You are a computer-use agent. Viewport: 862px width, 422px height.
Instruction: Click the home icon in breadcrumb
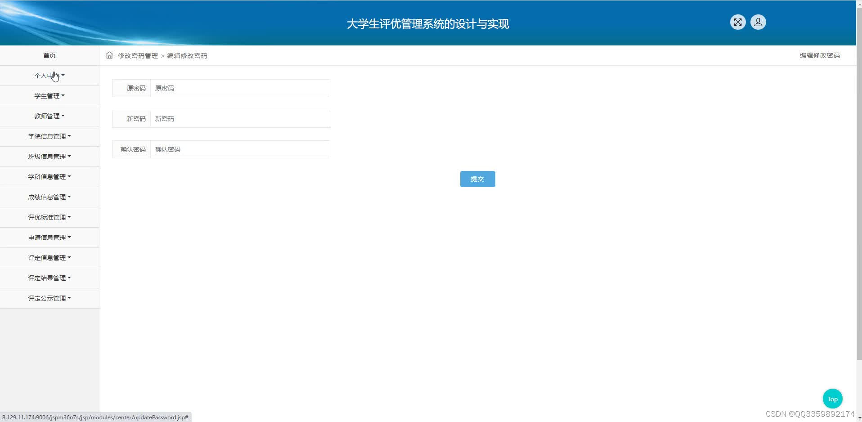[x=109, y=55]
